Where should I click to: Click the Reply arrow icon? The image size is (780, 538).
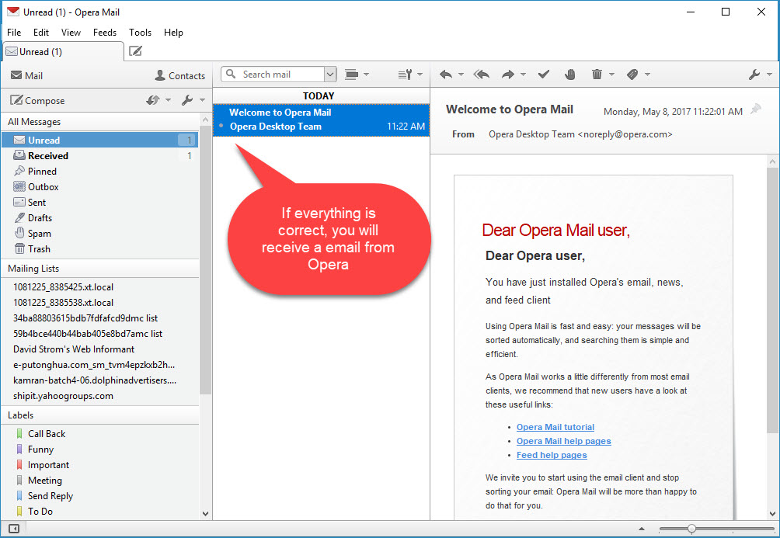(446, 75)
